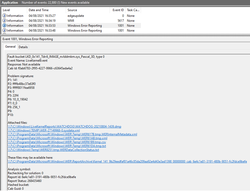Click the P3: fffff8011fea6958 line

(21, 88)
